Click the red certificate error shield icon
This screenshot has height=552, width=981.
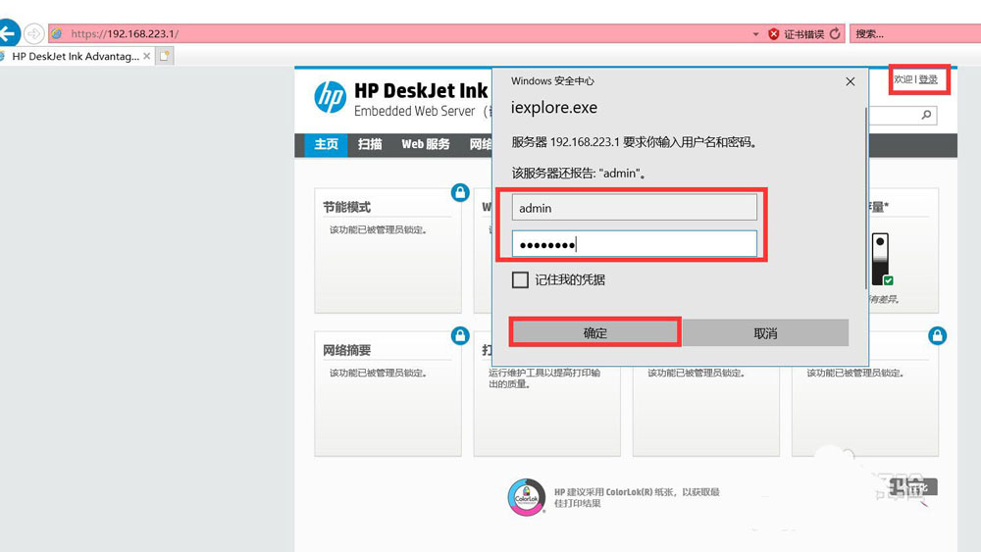pos(774,33)
